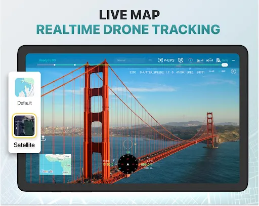
Task: Tap the takeoff arrow icon
Action: pos(43,138)
